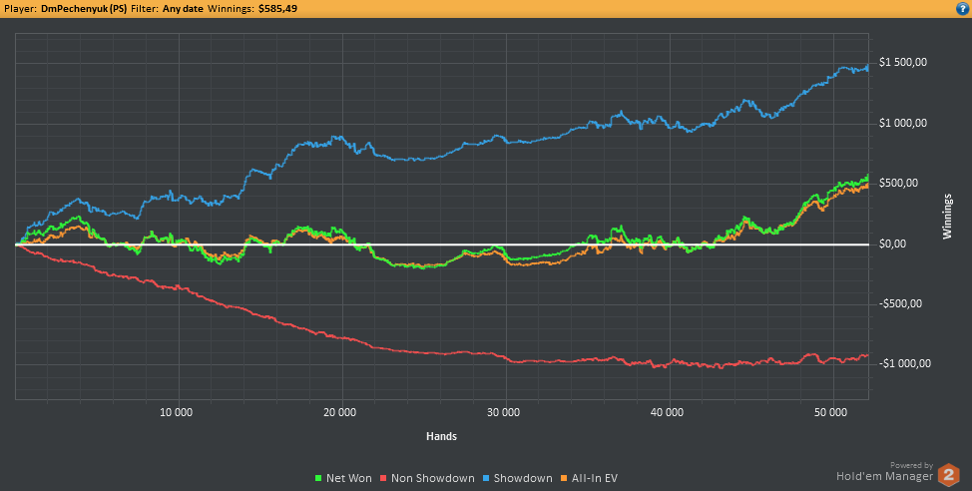
Task: Toggle the All-In EV legend entry
Action: [x=588, y=478]
